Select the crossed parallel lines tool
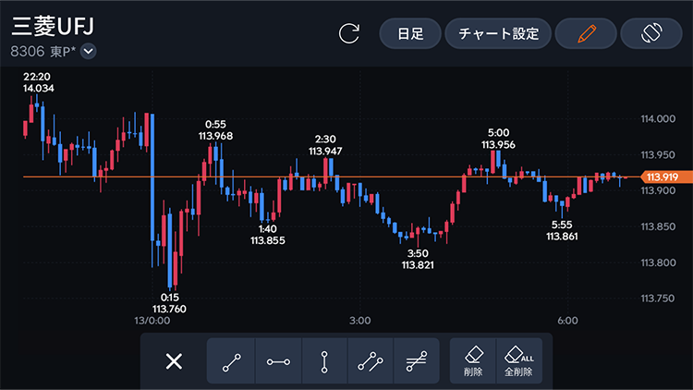Image resolution: width=693 pixels, height=390 pixels. [x=417, y=361]
